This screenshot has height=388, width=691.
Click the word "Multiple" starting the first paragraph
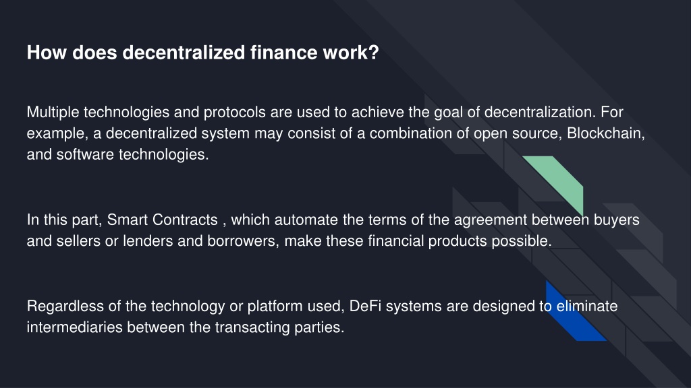[x=53, y=112]
